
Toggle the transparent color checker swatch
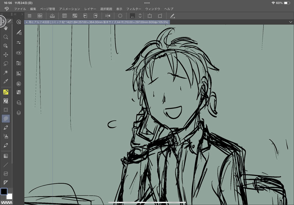point(6,202)
